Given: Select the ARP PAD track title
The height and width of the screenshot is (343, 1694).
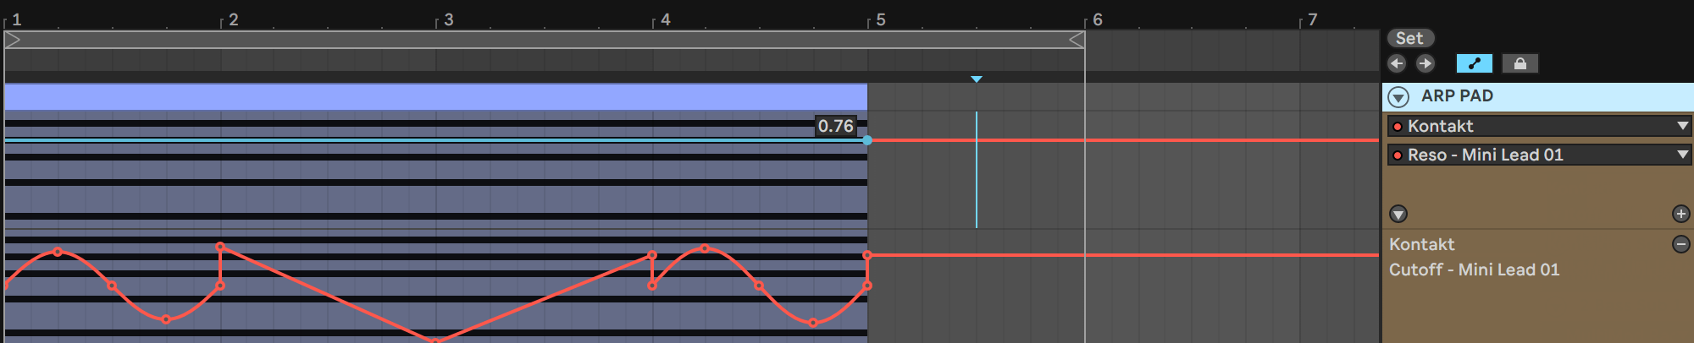Looking at the screenshot, I should (1457, 96).
